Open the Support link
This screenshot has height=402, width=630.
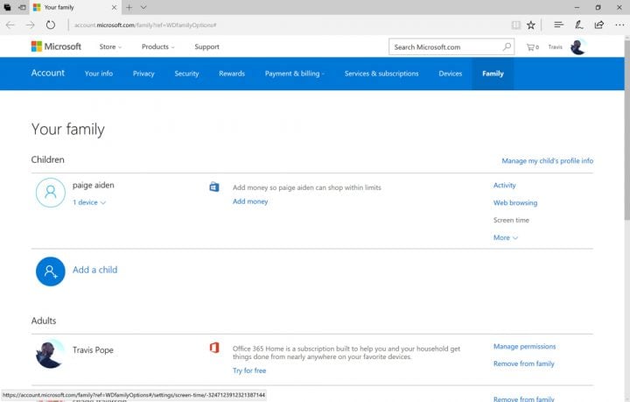click(x=206, y=46)
